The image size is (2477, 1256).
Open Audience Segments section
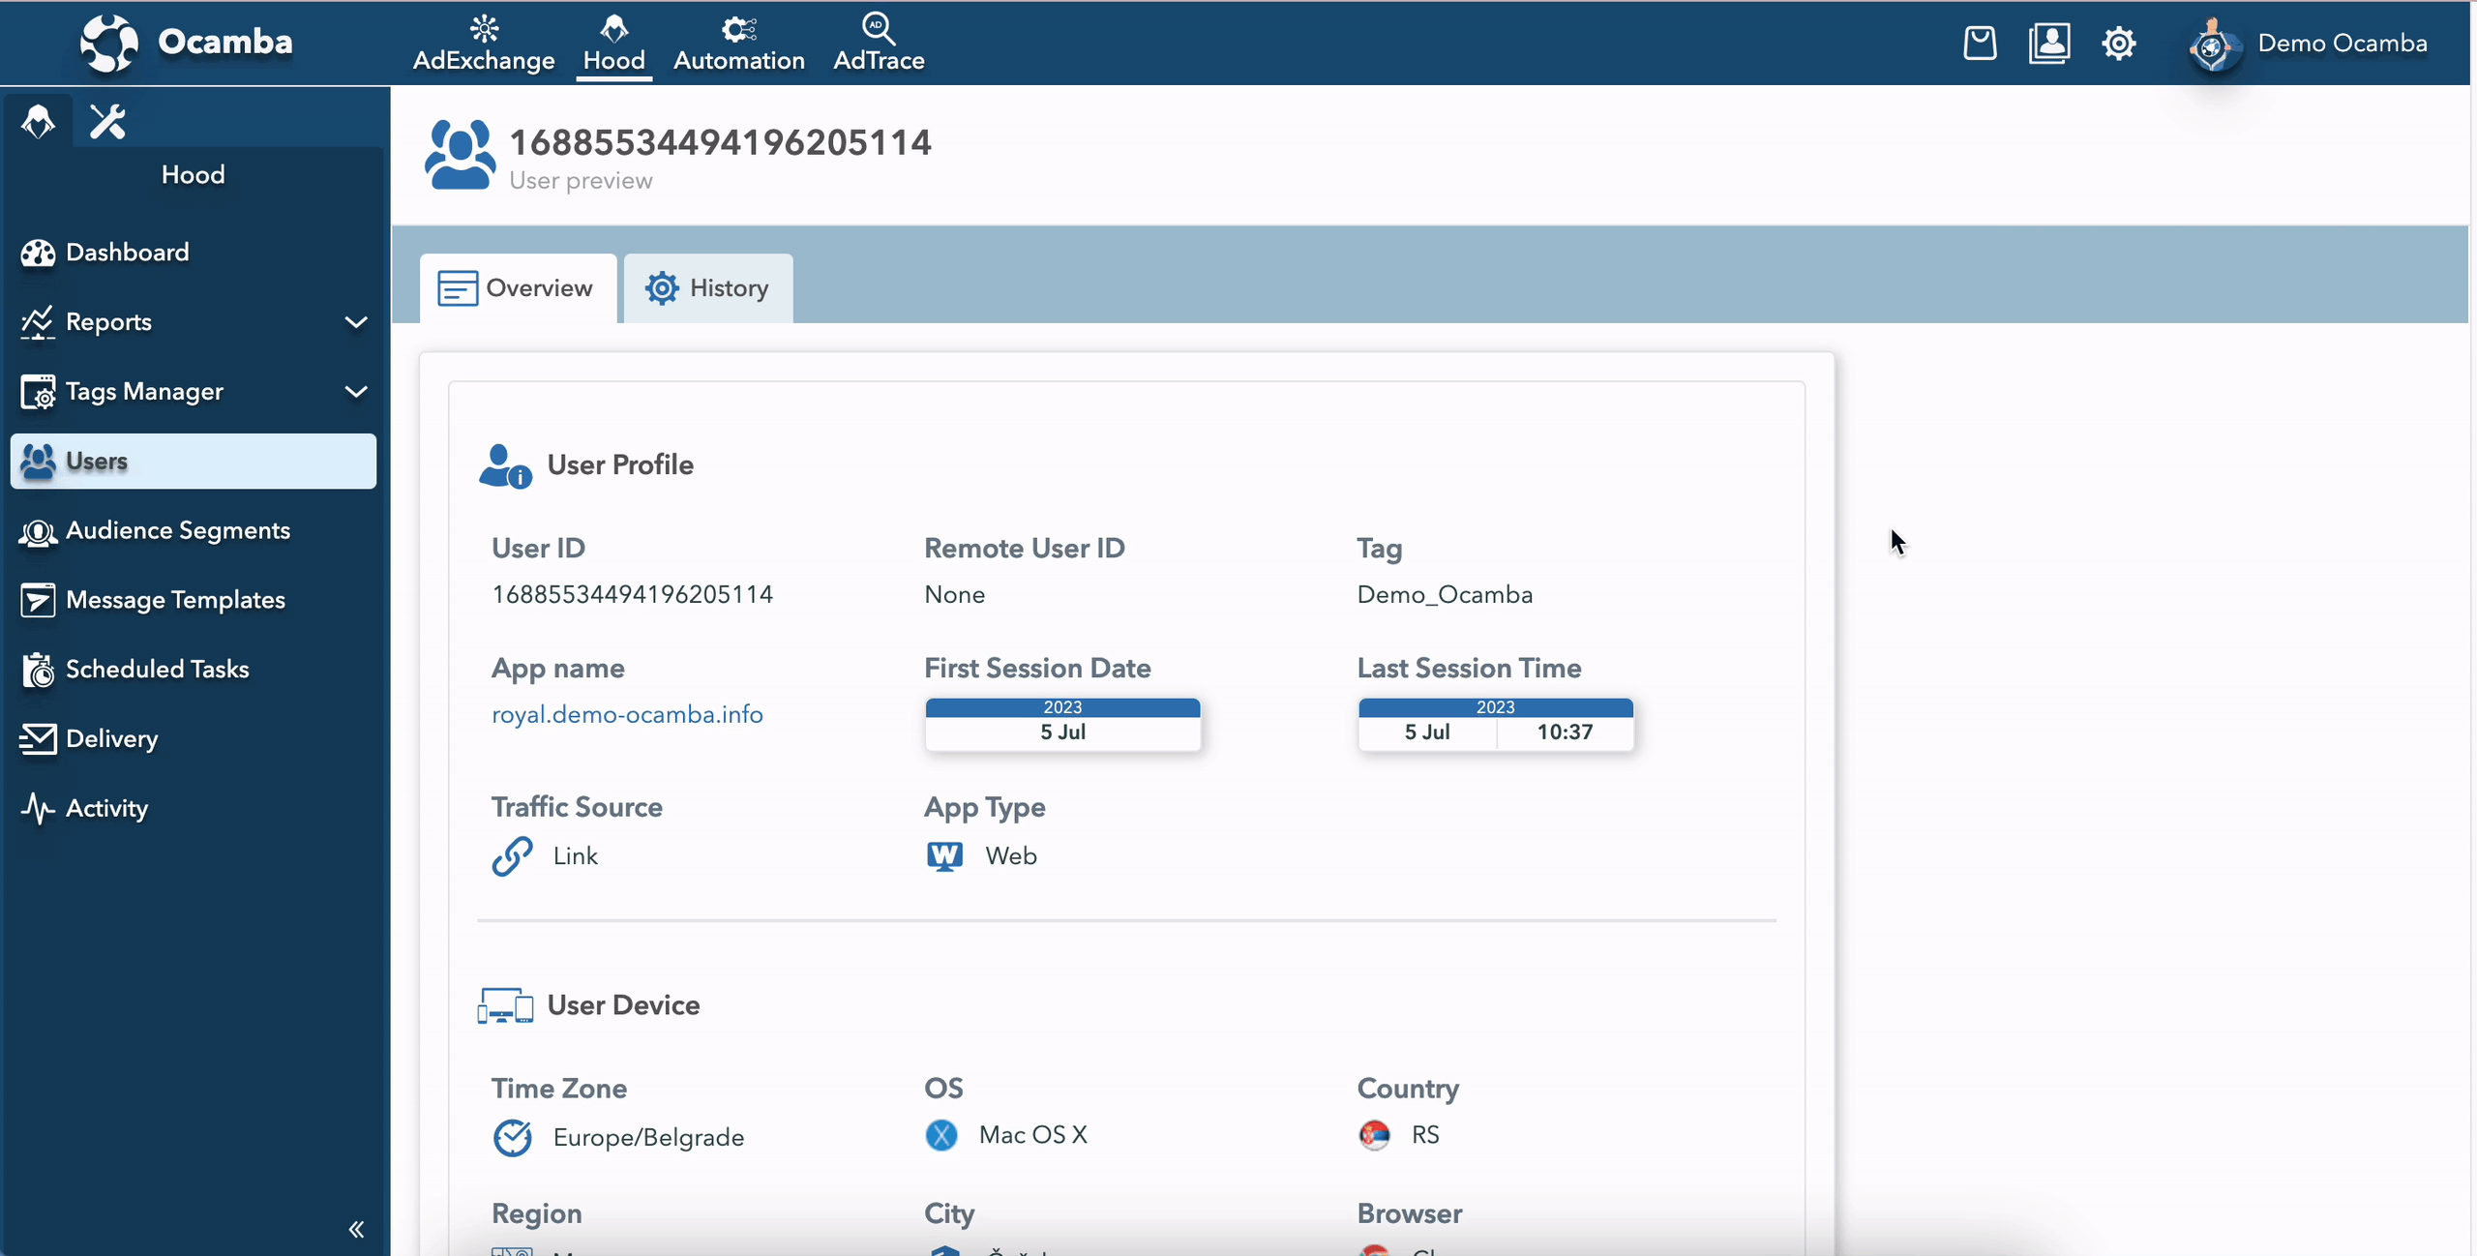[x=178, y=530]
